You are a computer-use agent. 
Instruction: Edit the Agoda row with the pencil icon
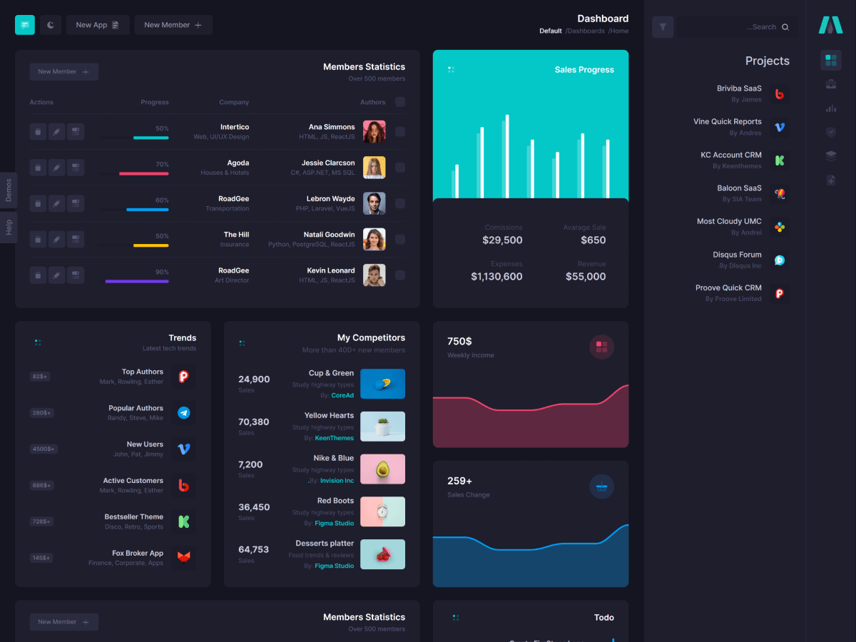point(57,168)
